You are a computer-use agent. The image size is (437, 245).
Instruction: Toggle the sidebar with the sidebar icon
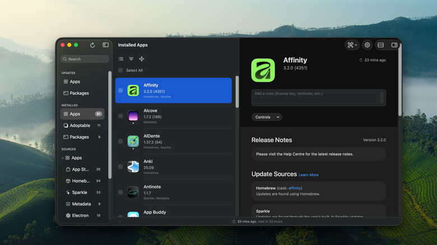tap(105, 45)
